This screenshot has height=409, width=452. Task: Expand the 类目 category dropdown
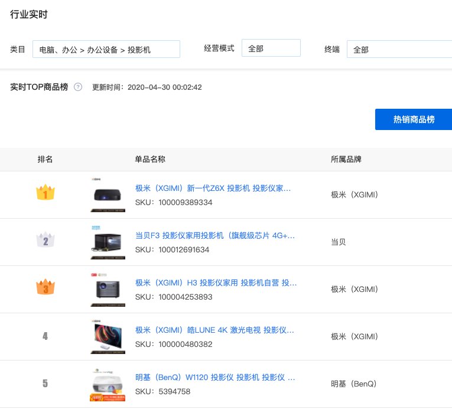(106, 50)
